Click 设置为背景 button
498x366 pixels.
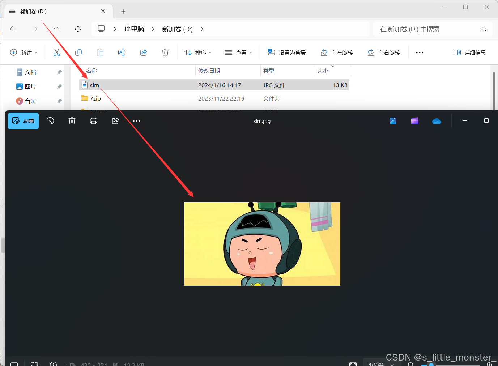tap(287, 52)
